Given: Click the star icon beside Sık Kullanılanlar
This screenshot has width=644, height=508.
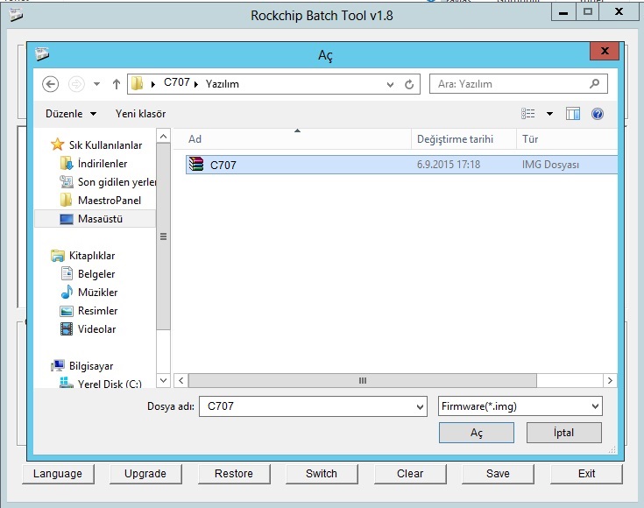Looking at the screenshot, I should [x=57, y=145].
